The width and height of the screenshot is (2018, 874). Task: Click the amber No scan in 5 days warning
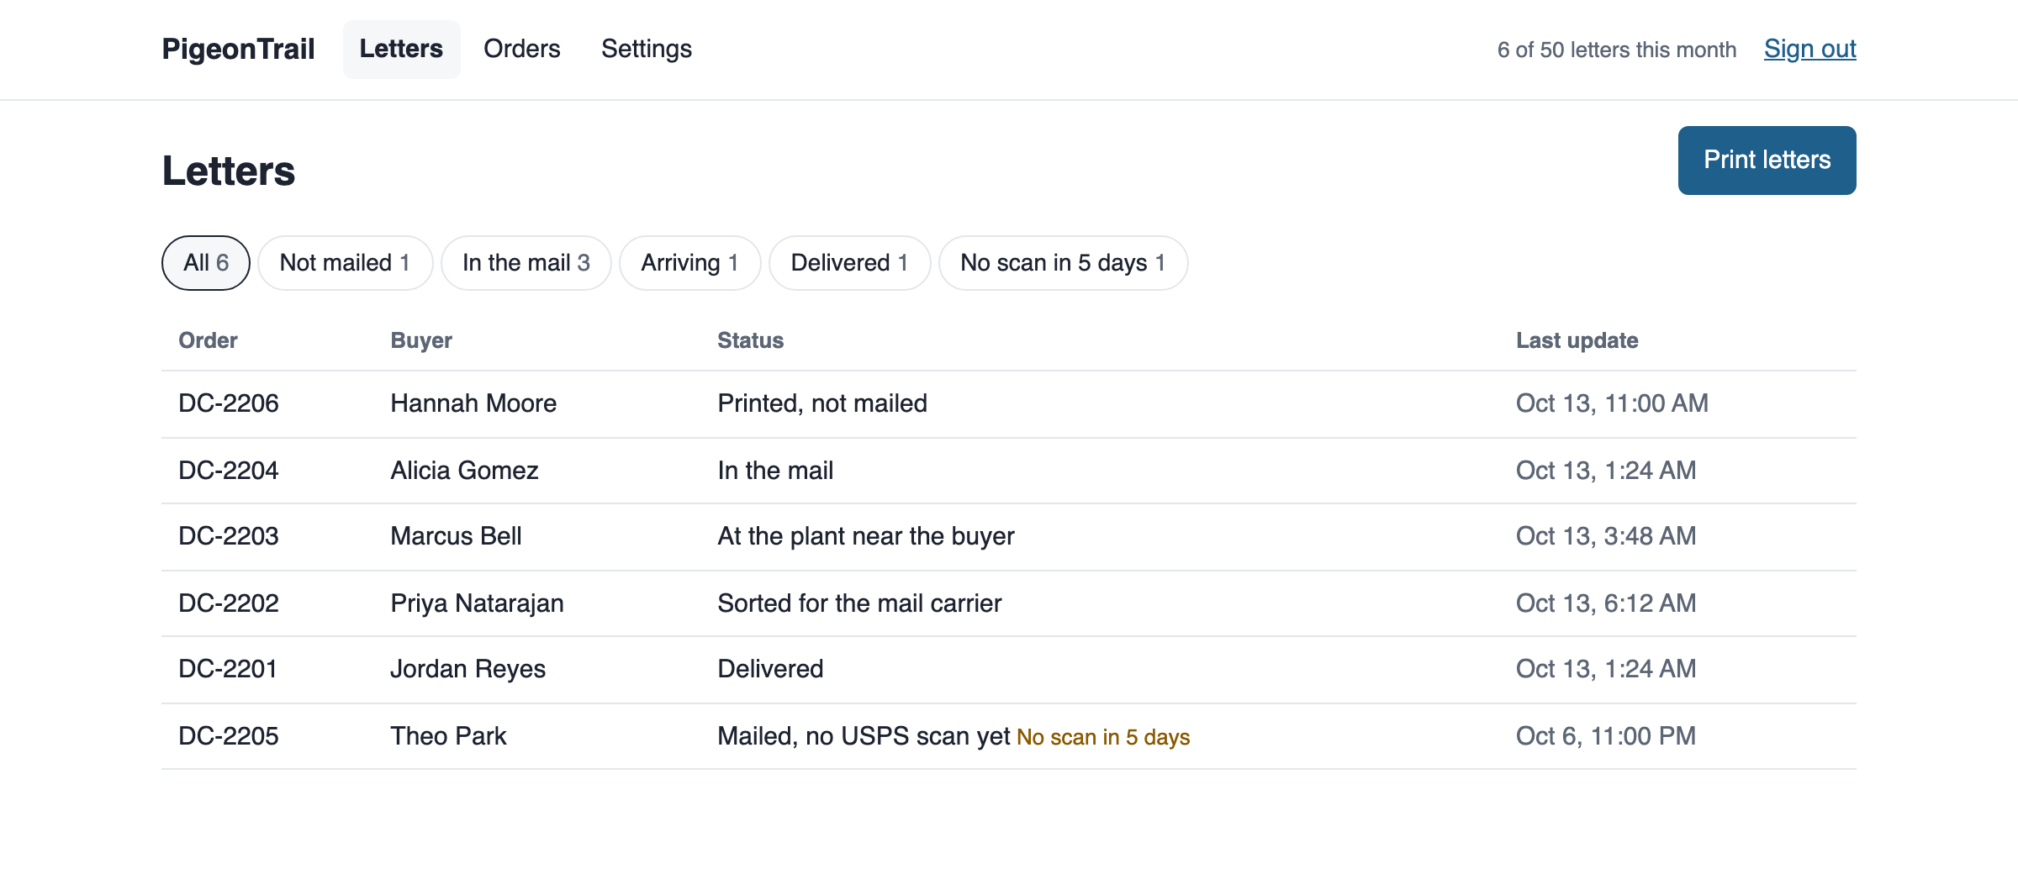click(x=1103, y=737)
